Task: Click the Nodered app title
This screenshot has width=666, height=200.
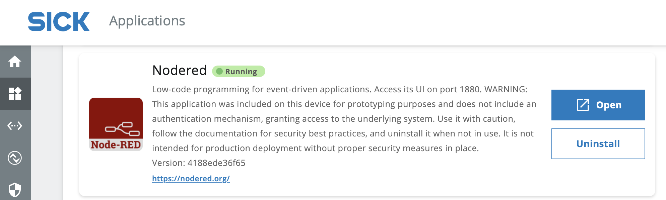Action: [179, 70]
